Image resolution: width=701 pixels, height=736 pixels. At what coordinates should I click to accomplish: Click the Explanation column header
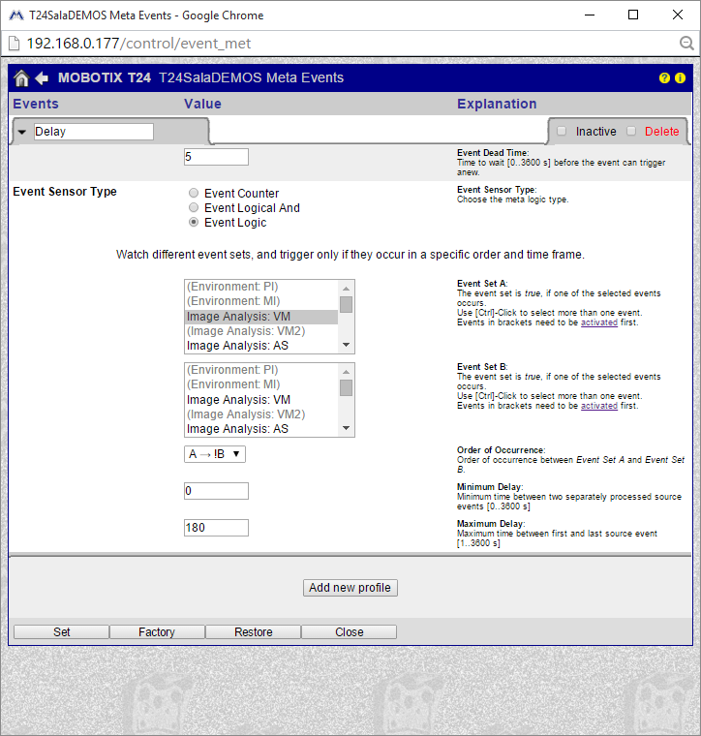pos(497,104)
